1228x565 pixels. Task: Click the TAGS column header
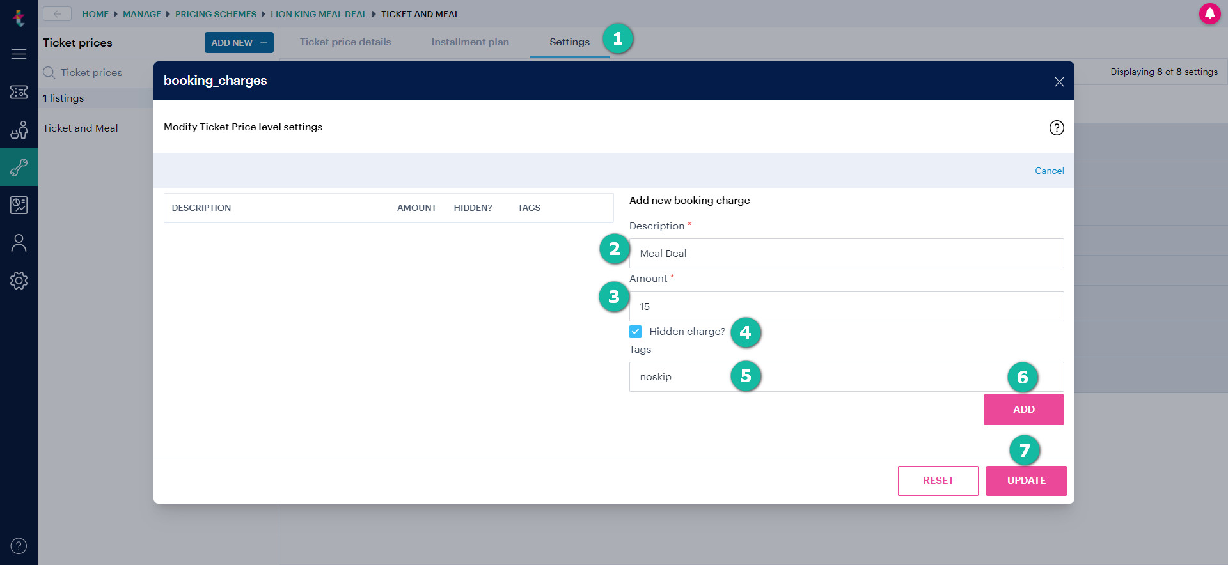click(529, 208)
